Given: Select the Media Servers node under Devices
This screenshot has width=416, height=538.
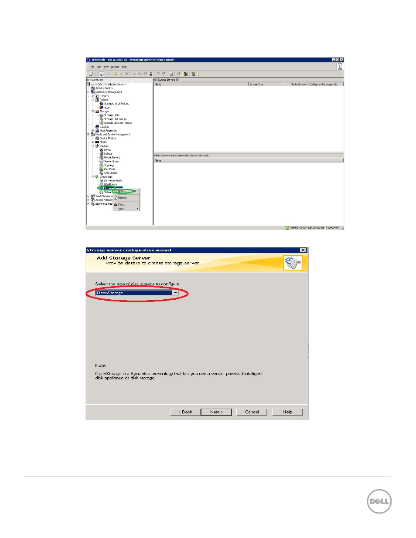Looking at the screenshot, I should click(112, 158).
